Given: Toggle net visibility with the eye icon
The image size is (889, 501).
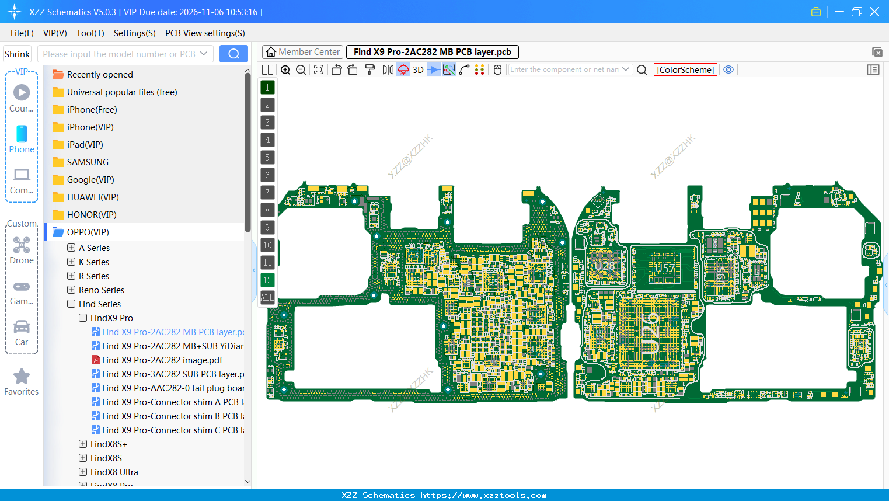Looking at the screenshot, I should click(x=728, y=69).
